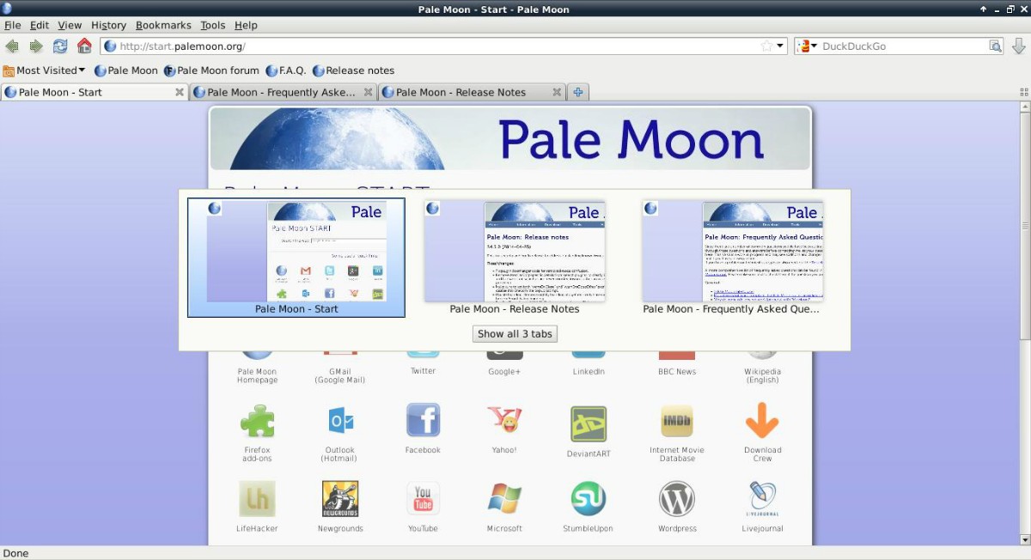Open the Outlook (Hotmail) icon

pos(339,422)
